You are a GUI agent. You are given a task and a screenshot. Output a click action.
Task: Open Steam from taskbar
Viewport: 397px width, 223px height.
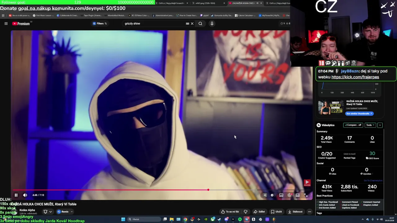tap(219, 219)
